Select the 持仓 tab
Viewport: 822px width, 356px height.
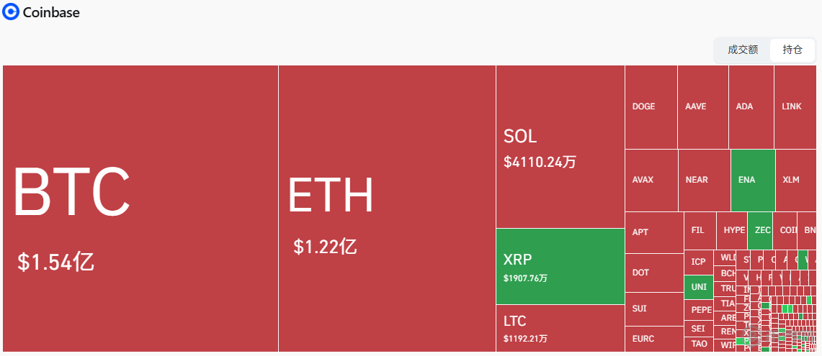coord(792,50)
